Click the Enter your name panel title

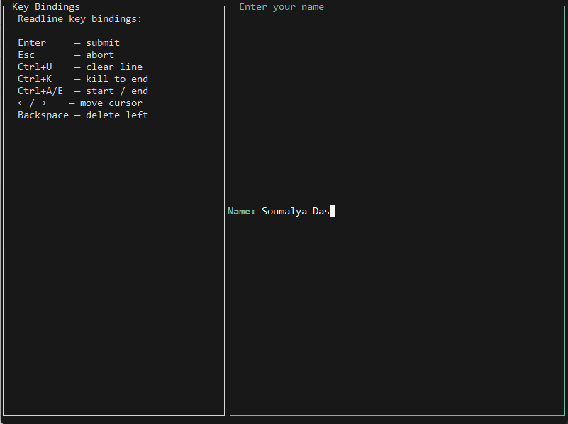(281, 6)
